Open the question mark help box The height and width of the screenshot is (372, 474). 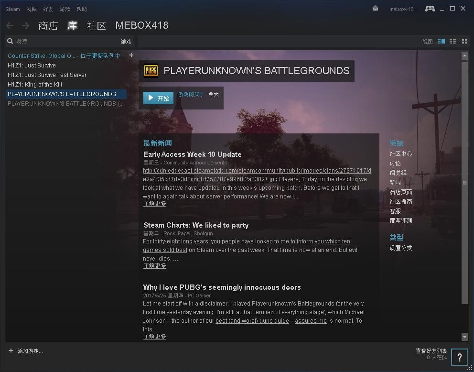460,357
